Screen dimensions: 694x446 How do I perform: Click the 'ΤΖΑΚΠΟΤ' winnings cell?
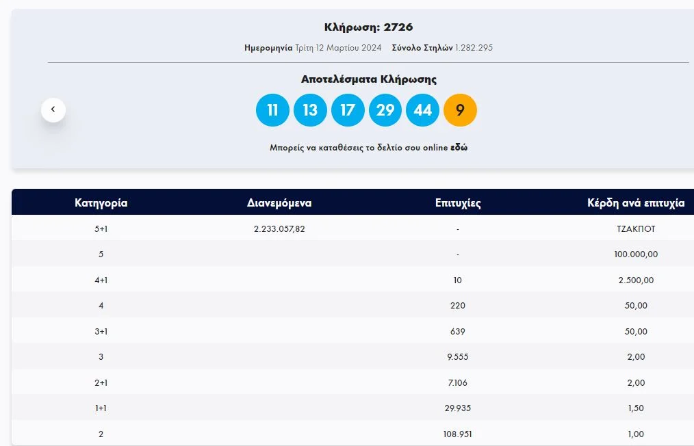tap(636, 229)
